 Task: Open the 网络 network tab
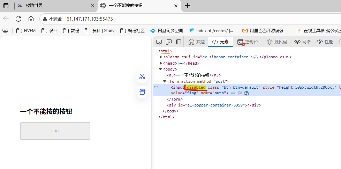[x=302, y=42]
